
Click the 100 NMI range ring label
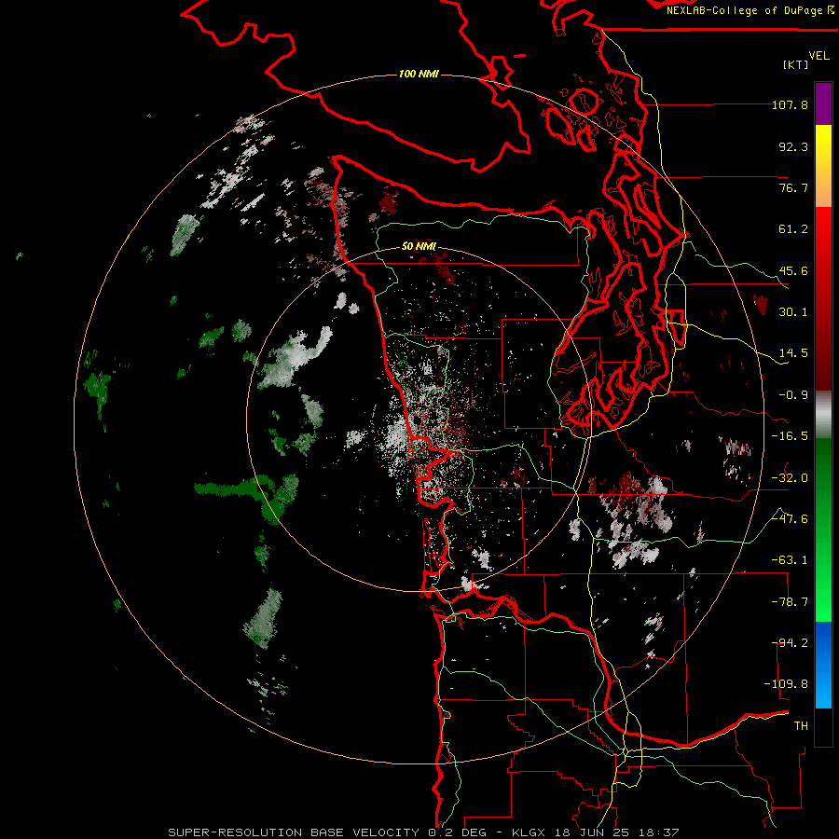click(x=419, y=74)
